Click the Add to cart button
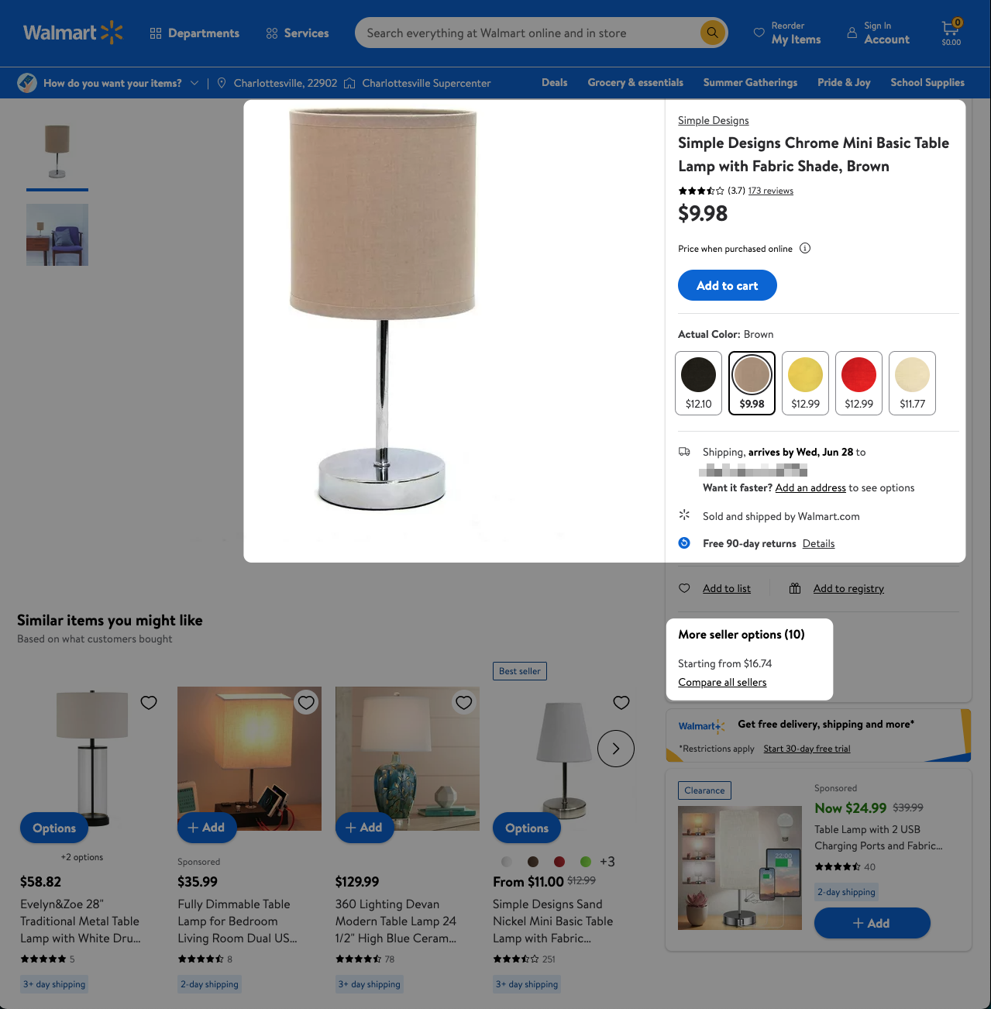The width and height of the screenshot is (991, 1009). click(x=727, y=285)
